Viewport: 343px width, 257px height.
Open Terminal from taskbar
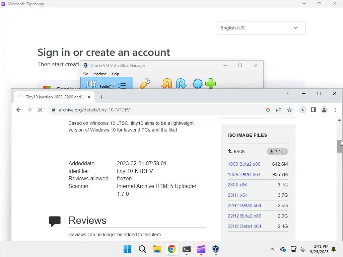(x=186, y=249)
